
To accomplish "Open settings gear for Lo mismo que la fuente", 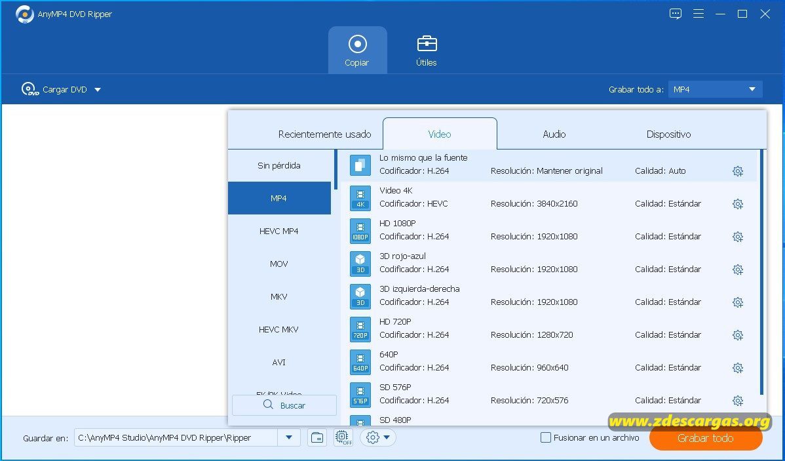I will click(x=737, y=171).
